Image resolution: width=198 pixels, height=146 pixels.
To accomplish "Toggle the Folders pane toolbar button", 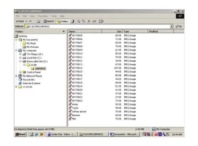I will [63, 21].
